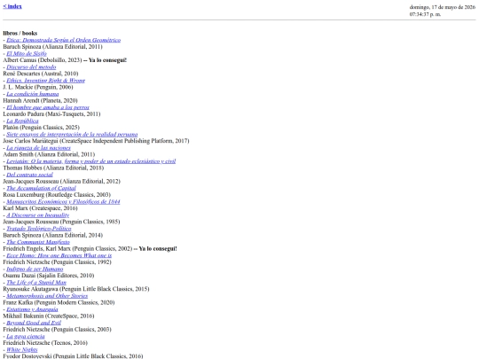Click 'Baruch Spinoza (Alianza Editorial, 2014)' text
This screenshot has height=359, width=479.
pos(53,235)
